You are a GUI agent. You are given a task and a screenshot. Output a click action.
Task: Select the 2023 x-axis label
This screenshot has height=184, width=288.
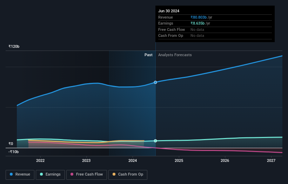86,160
